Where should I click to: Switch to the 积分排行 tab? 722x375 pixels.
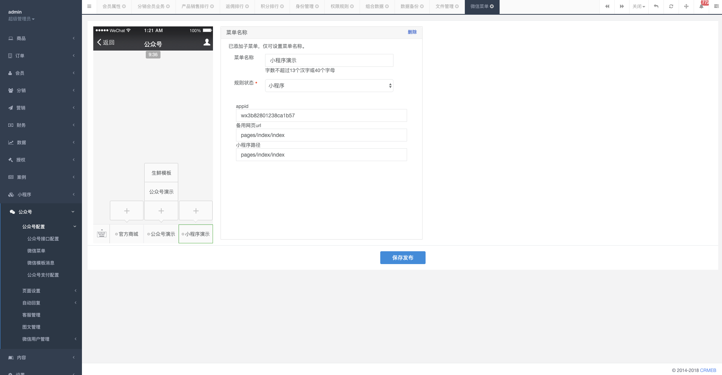coord(269,6)
